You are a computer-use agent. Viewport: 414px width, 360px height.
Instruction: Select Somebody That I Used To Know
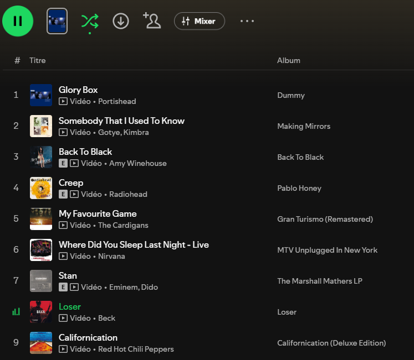121,121
